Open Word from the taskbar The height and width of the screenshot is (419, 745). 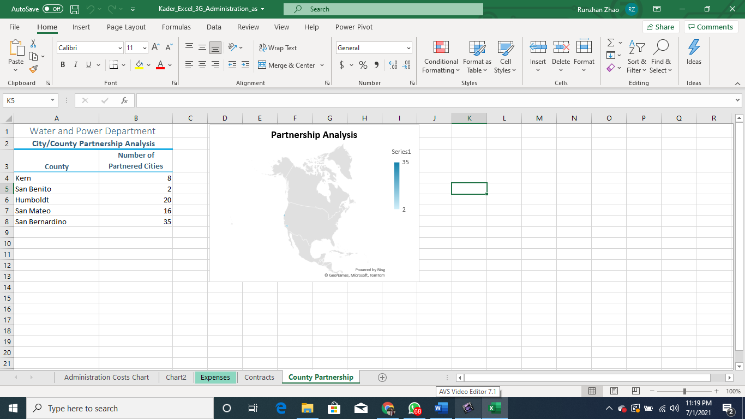click(x=441, y=408)
